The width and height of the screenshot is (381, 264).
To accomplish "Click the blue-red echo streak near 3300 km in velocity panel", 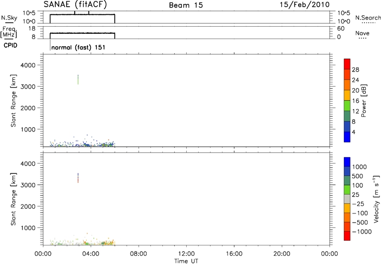I will 78,178.
